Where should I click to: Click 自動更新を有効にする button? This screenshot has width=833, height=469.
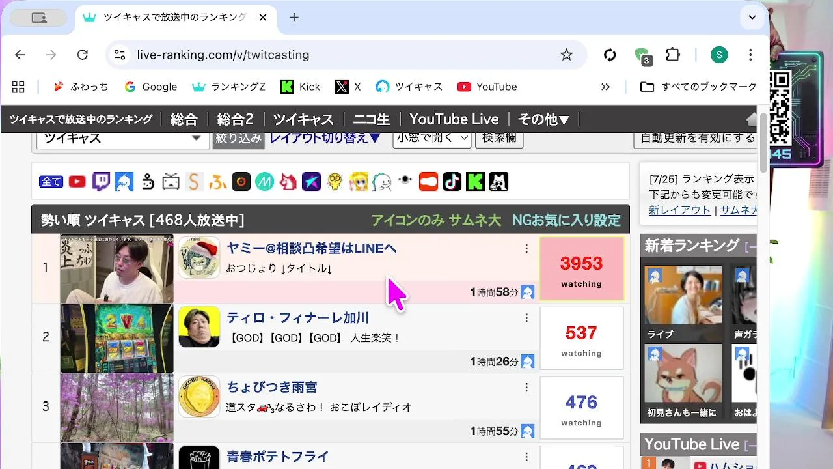click(x=696, y=138)
